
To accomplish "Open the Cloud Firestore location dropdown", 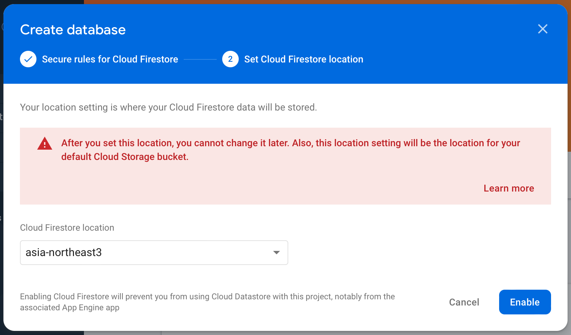I will coord(154,253).
